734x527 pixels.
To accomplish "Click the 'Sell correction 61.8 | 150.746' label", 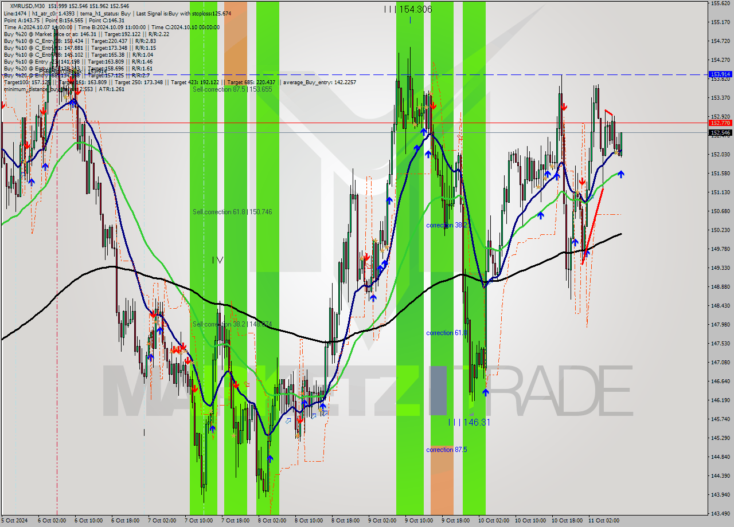I will 232,212.
